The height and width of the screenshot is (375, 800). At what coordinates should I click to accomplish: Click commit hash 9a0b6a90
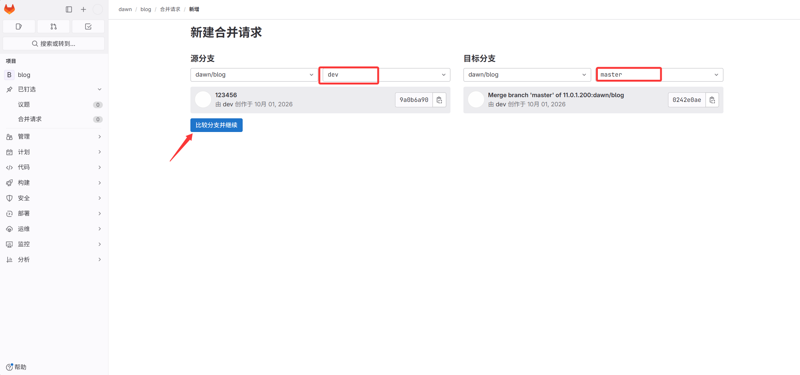pos(414,100)
